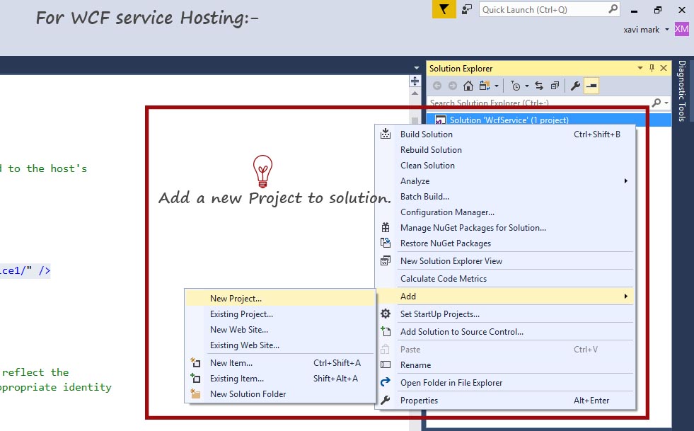This screenshot has width=694, height=431.
Task: Click the Quick Launch search box
Action: 549,9
